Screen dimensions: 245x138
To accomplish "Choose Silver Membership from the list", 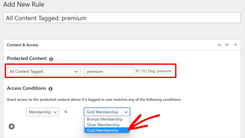I will click(x=103, y=125).
